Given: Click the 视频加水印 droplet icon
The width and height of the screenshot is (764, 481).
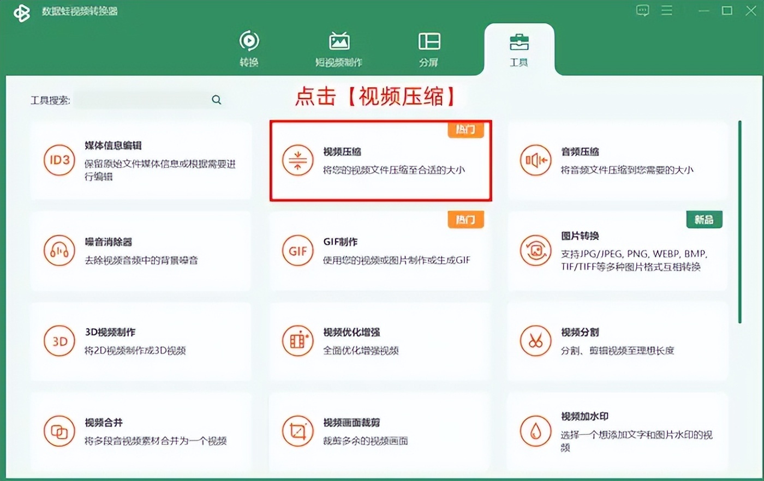Looking at the screenshot, I should [x=536, y=431].
